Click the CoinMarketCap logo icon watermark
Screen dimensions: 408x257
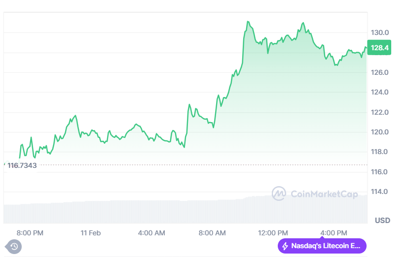coord(279,193)
